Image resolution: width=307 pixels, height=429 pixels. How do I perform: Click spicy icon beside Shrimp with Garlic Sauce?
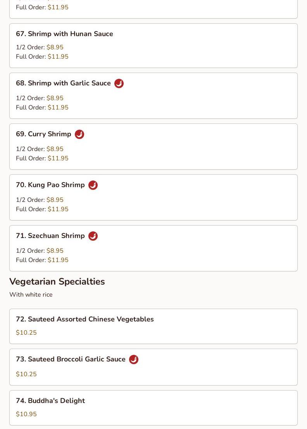click(119, 83)
